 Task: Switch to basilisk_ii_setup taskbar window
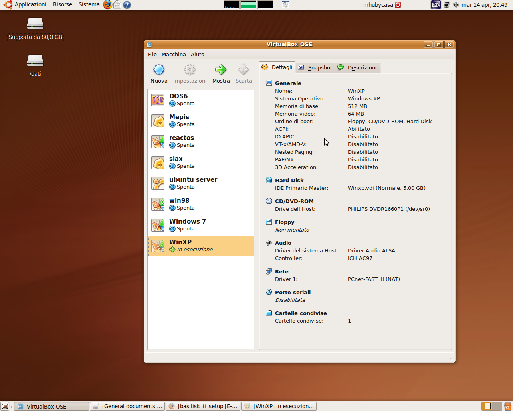(x=203, y=406)
